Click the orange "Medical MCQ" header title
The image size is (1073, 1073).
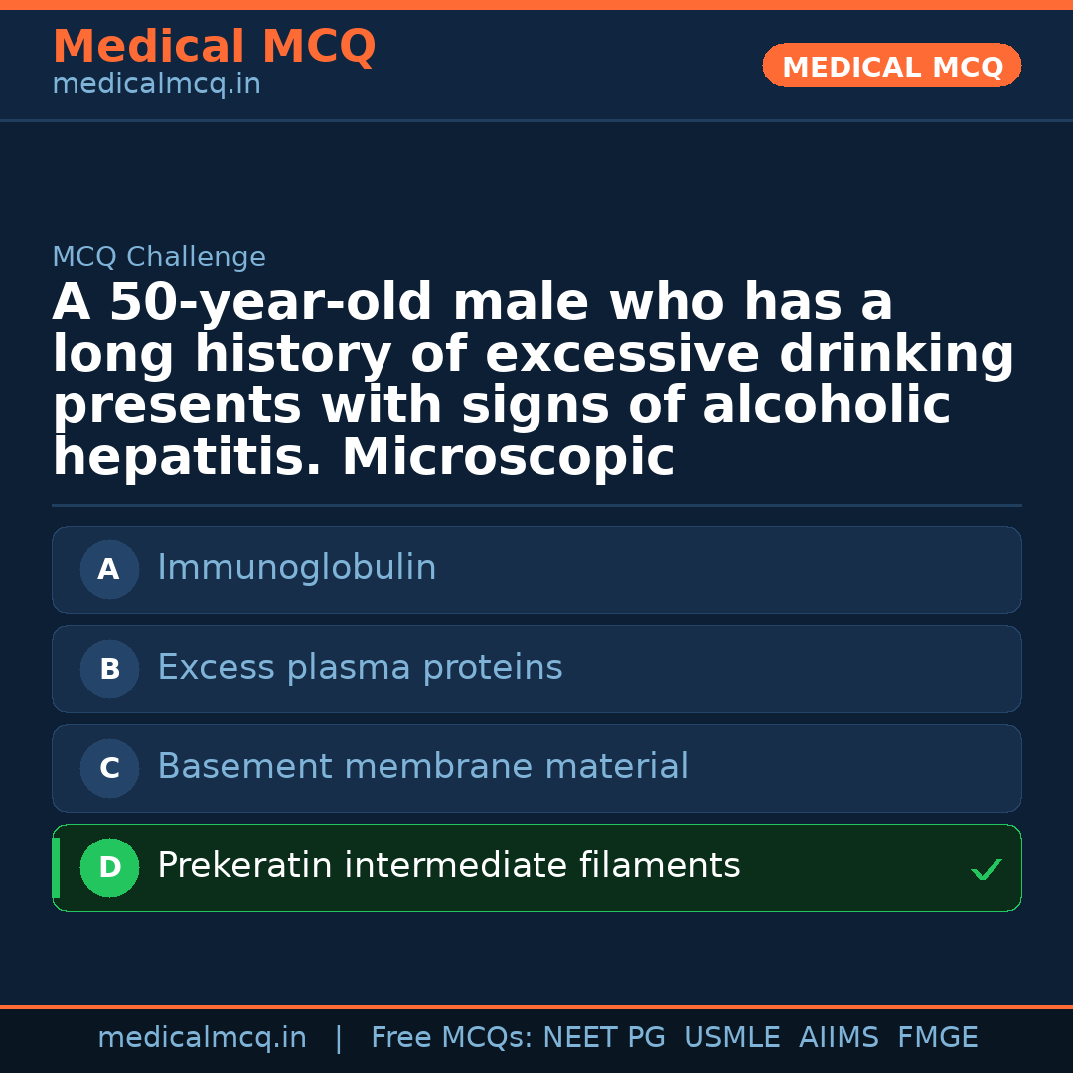(214, 47)
